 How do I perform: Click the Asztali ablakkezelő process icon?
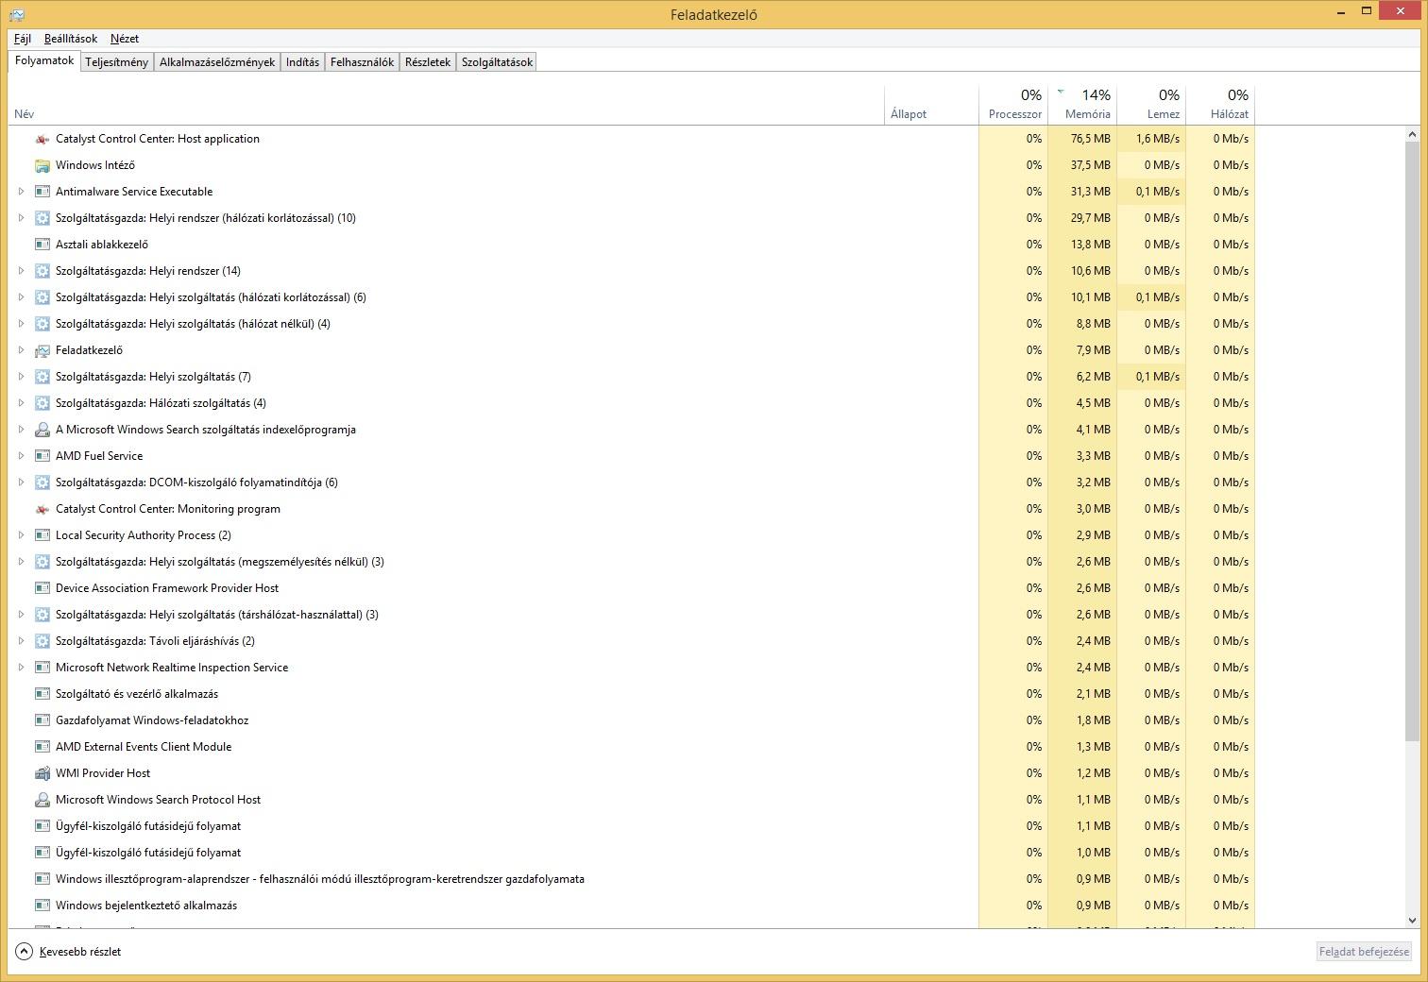pos(42,245)
